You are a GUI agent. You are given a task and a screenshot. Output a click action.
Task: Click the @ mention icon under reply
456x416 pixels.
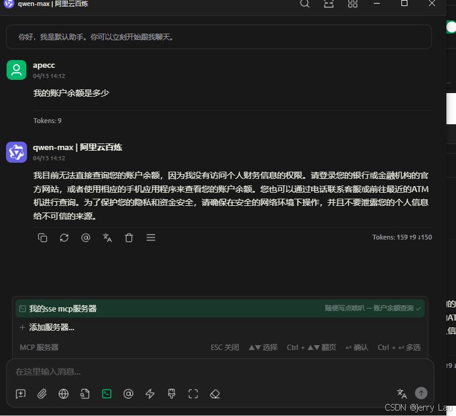coord(85,238)
